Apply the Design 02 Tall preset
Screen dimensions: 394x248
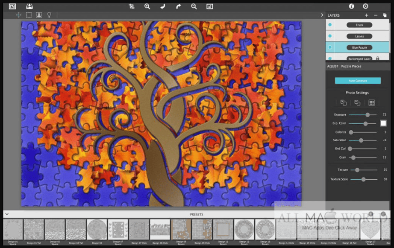[76, 229]
